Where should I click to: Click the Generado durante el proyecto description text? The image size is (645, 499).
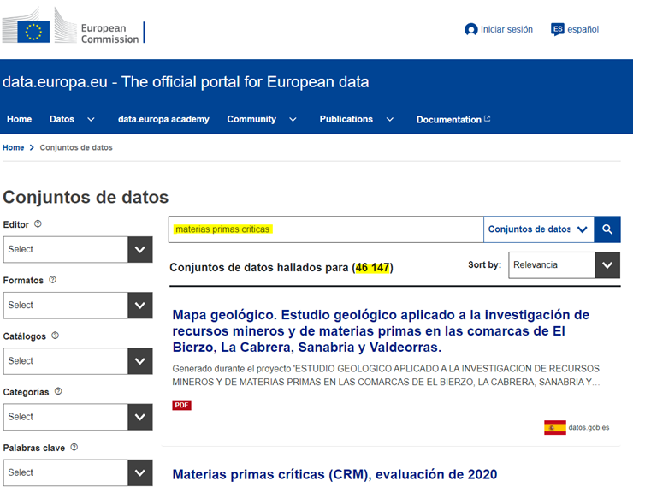pos(386,375)
